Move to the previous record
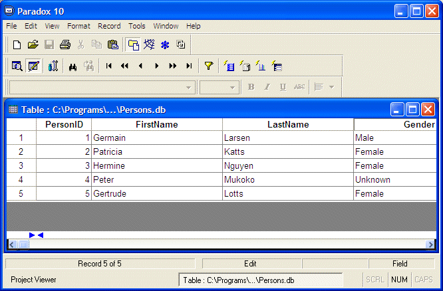The width and height of the screenshot is (443, 291). click(140, 66)
